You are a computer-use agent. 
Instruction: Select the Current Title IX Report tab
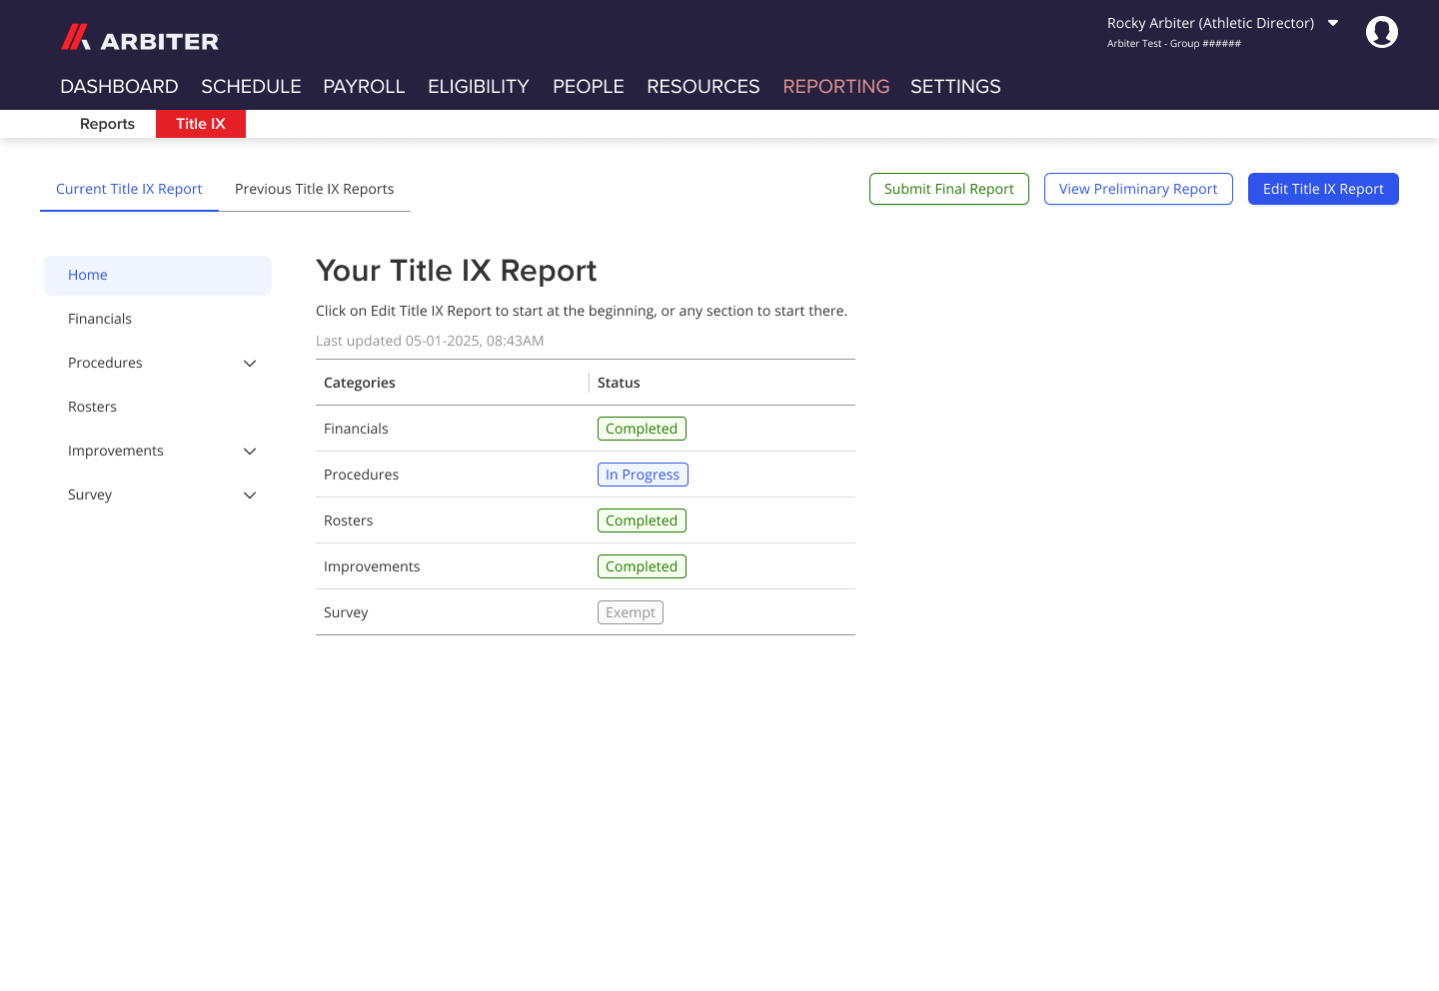click(129, 189)
